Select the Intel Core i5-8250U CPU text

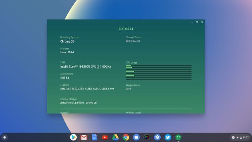pos(85,67)
